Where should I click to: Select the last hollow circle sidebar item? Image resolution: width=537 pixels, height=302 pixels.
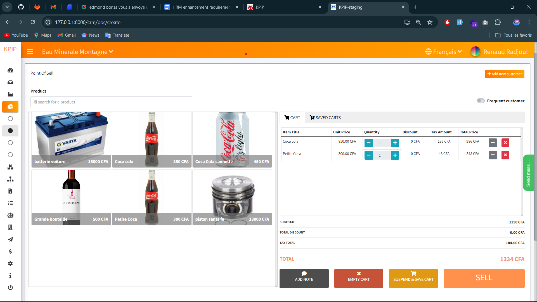point(10,155)
